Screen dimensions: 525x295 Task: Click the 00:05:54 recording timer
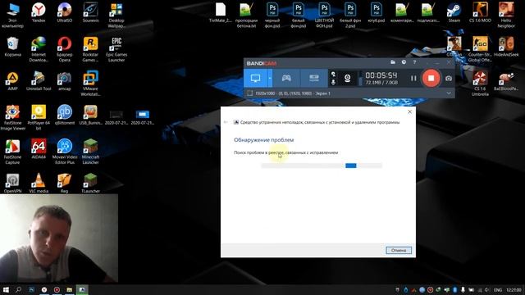pyautogui.click(x=381, y=75)
